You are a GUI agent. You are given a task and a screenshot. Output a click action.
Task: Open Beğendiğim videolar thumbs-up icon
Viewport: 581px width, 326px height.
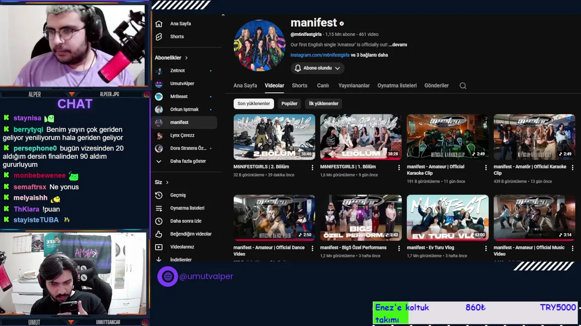point(158,234)
